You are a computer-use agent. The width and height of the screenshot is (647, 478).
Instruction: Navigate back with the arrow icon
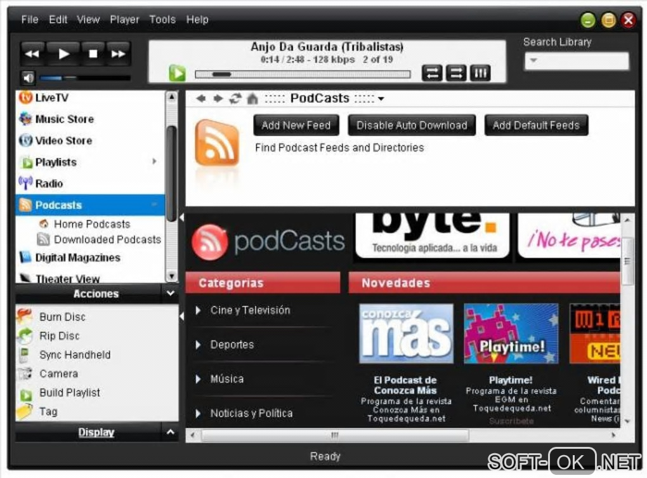(201, 98)
